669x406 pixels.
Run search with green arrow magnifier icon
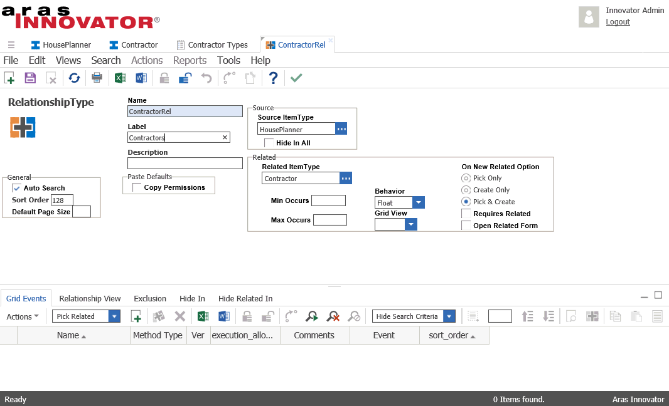(312, 316)
